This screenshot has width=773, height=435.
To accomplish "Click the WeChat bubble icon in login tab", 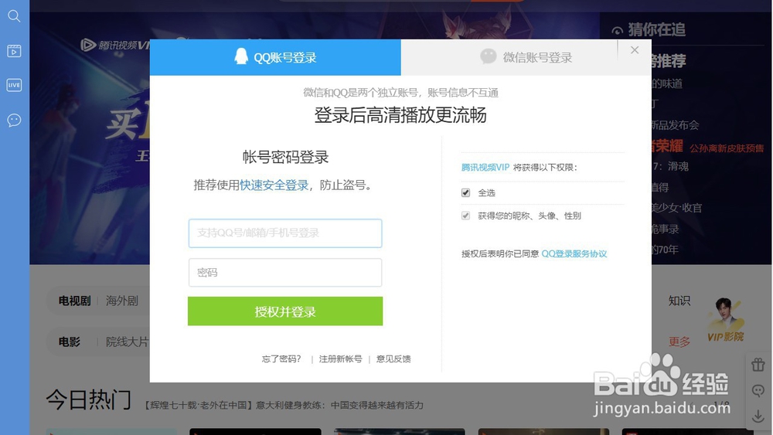I will click(488, 56).
